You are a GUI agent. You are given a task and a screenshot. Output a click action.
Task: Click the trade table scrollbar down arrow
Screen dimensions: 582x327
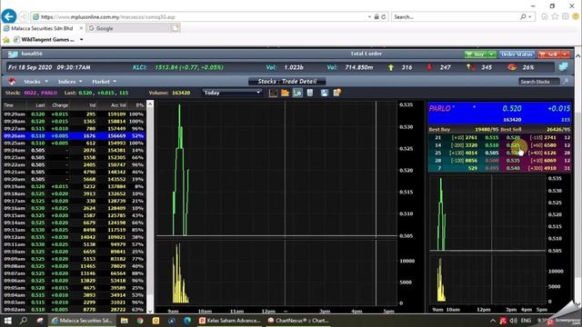click(150, 311)
